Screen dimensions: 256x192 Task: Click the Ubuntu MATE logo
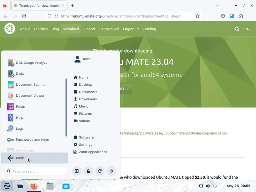pos(10,28)
